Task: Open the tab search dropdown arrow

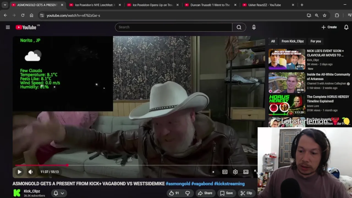Action: [5, 5]
